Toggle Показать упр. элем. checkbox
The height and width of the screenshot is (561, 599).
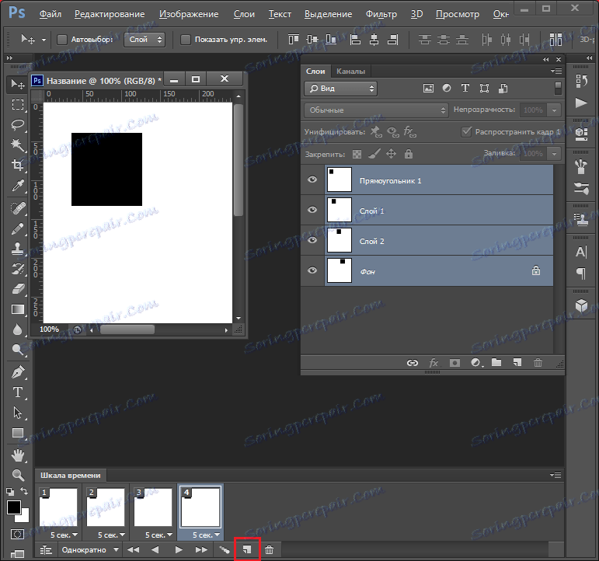coord(186,39)
